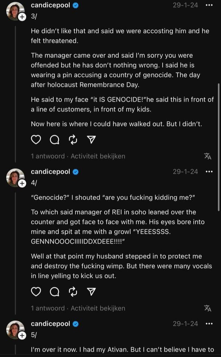Screen dimensions: 221x357
Task: Open three-dot menu on post 4/
Action: click(209, 172)
